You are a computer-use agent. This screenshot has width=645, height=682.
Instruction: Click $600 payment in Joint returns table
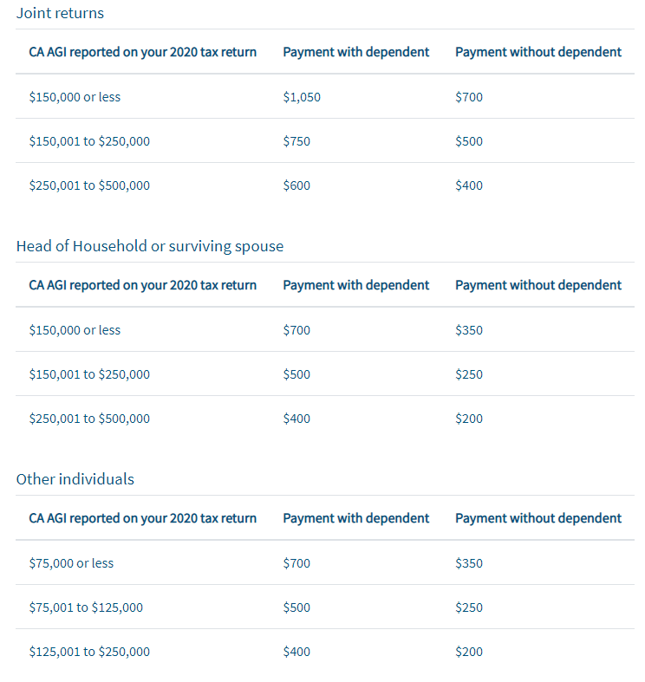pyautogui.click(x=296, y=185)
